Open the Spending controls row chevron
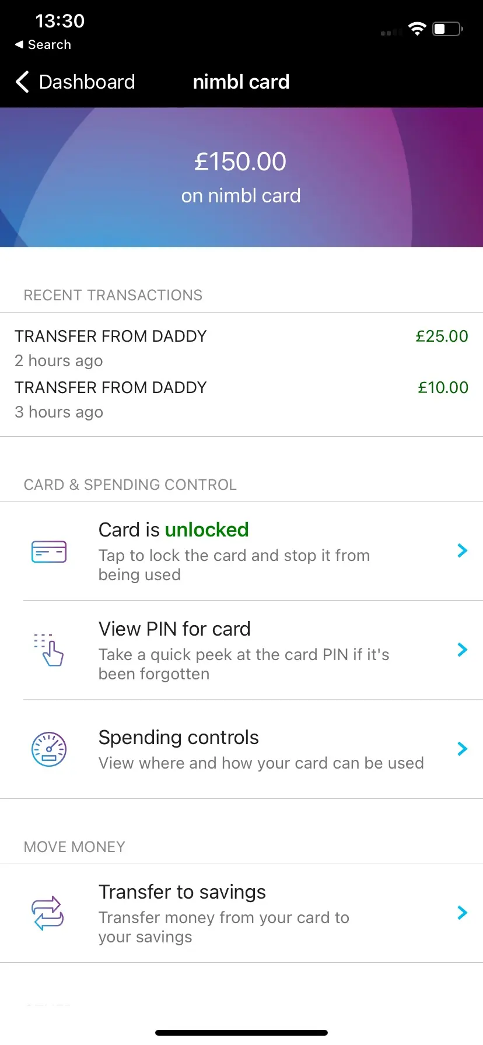The image size is (483, 1045). pos(463,749)
